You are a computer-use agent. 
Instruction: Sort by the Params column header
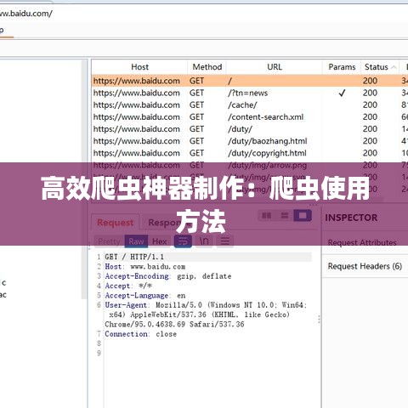(342, 67)
